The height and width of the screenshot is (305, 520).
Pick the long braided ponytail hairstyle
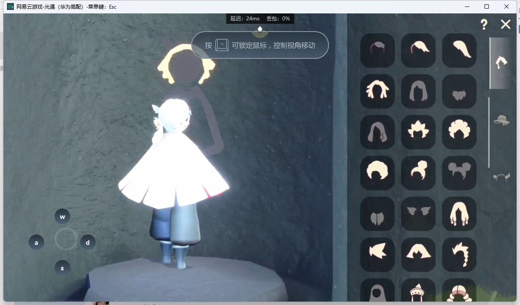tap(459, 254)
